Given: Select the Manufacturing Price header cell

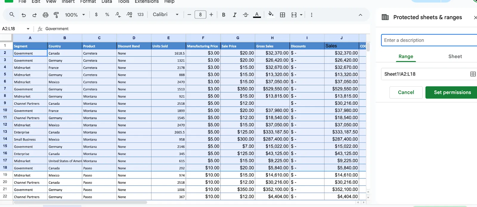Looking at the screenshot, I should [x=203, y=46].
